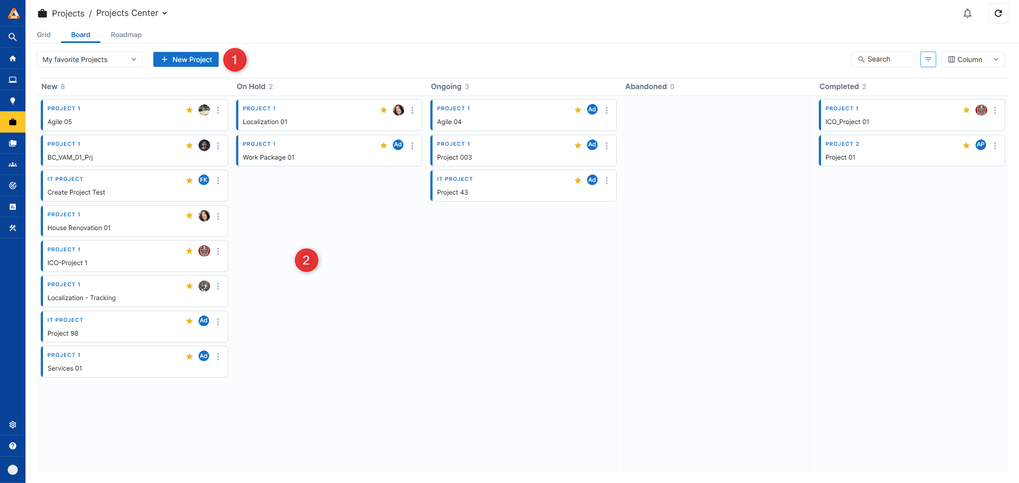Switch to the Roadmap tab
This screenshot has width=1019, height=483.
click(x=126, y=35)
